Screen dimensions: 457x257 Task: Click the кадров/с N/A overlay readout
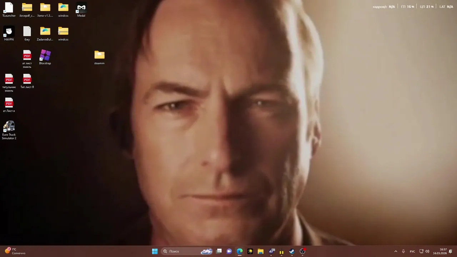(x=384, y=7)
